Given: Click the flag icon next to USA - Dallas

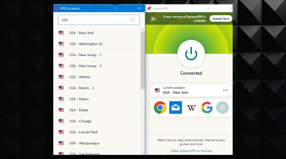Looking at the screenshot, I should pos(61,110).
